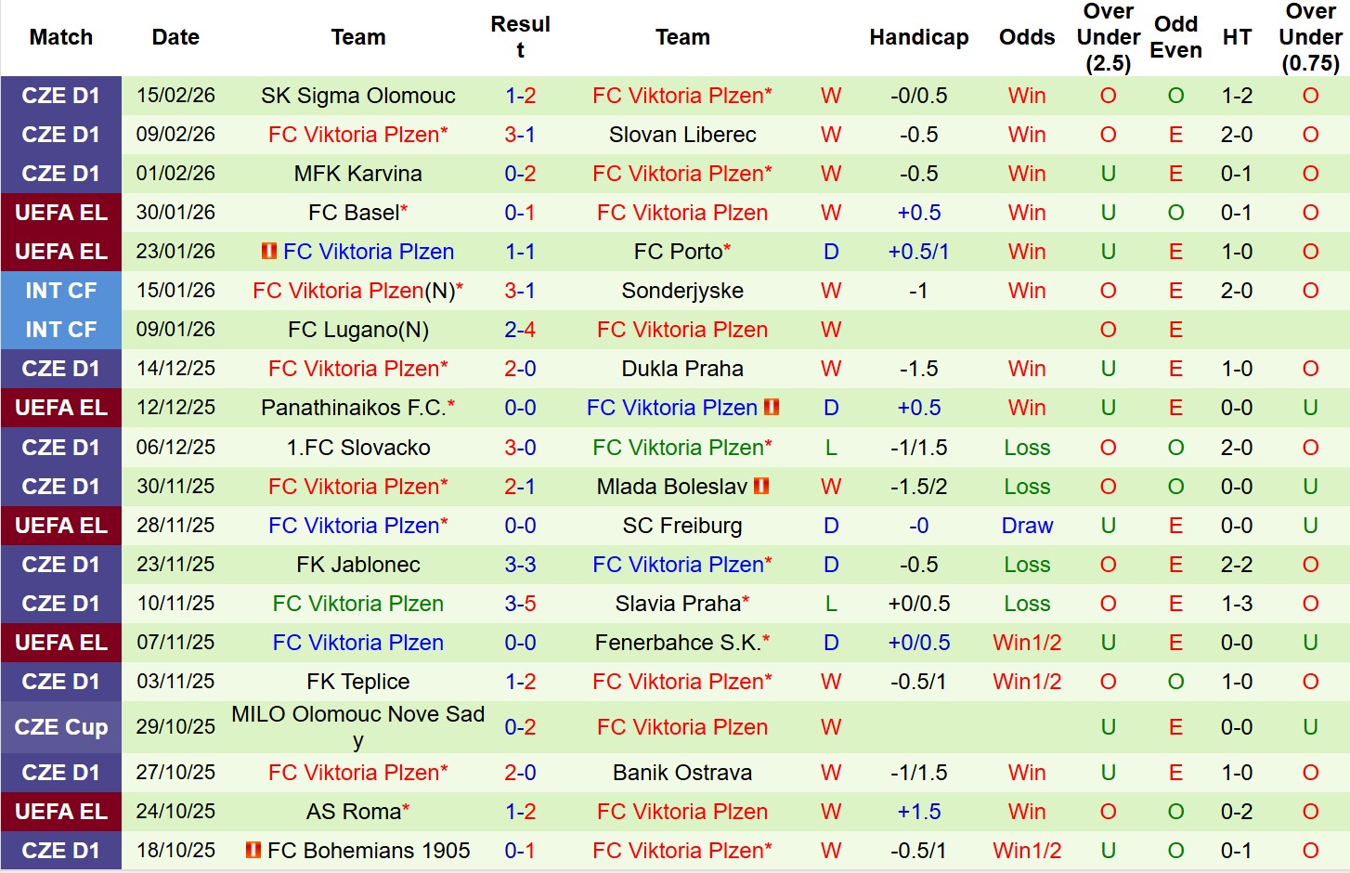The height and width of the screenshot is (873, 1350).
Task: Click the Odd Even column header
Action: point(1175,37)
